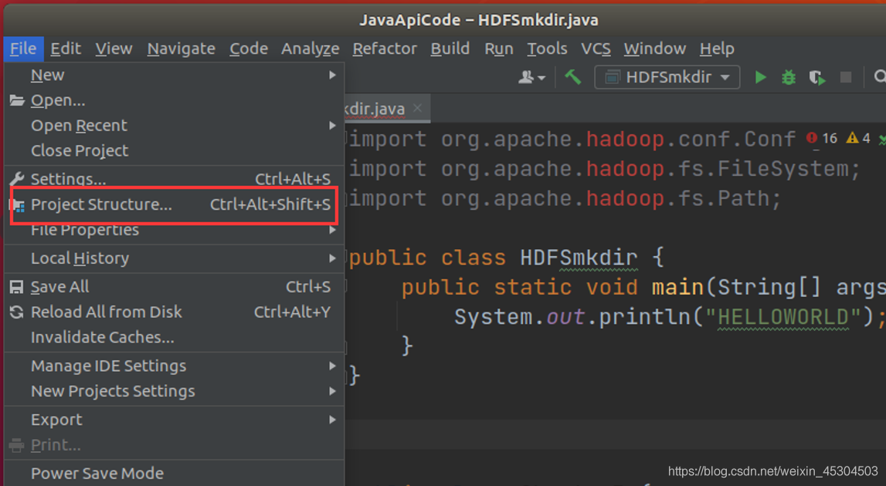Expand the File Properties submenu

point(174,230)
